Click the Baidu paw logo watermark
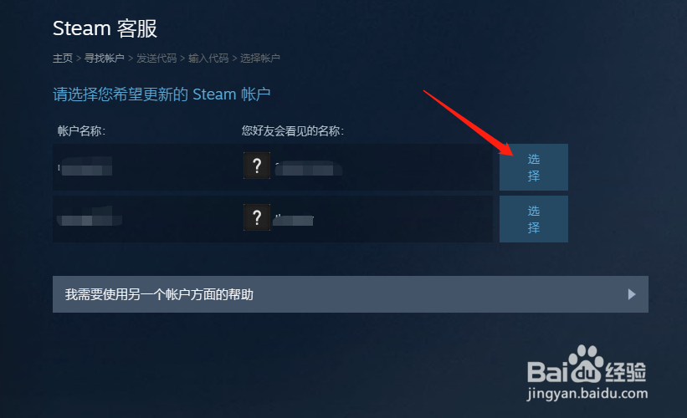 586,364
